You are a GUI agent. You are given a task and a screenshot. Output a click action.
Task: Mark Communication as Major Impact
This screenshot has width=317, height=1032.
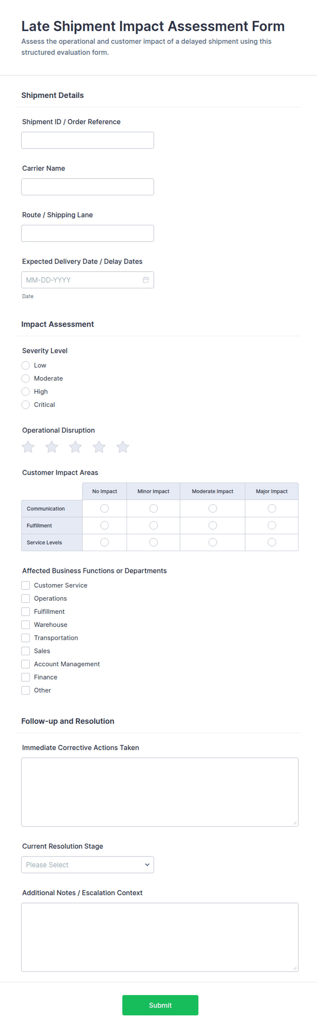pos(272,508)
